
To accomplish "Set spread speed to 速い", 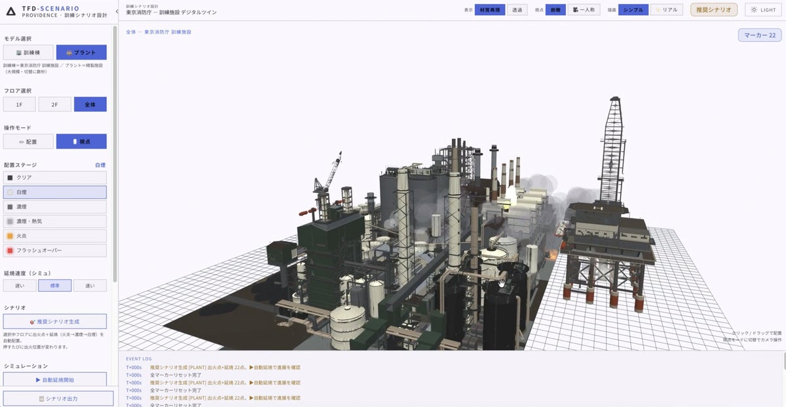I will point(90,286).
